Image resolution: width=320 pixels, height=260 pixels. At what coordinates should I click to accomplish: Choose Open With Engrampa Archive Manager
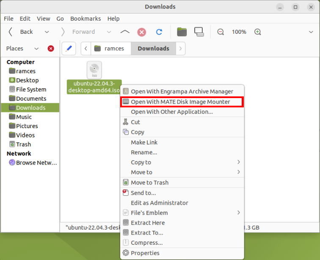pyautogui.click(x=182, y=91)
